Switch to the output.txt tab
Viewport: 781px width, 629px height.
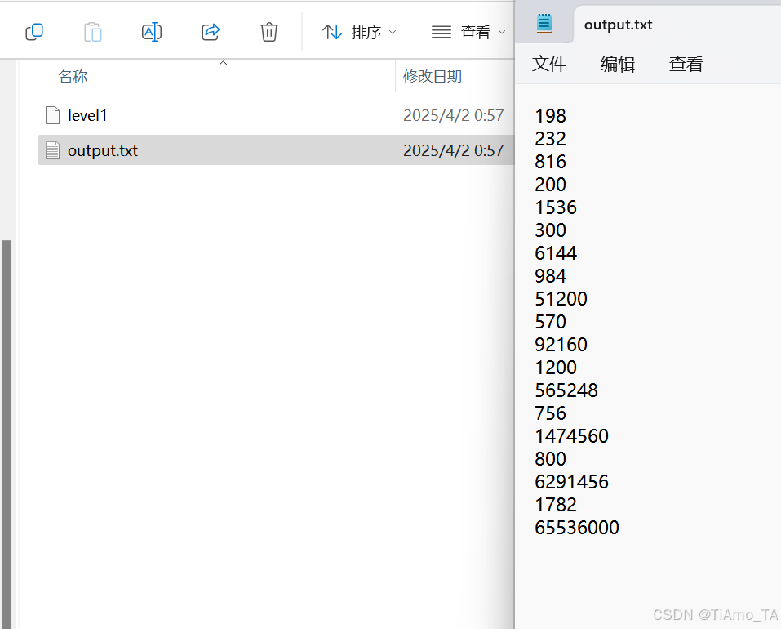618,24
